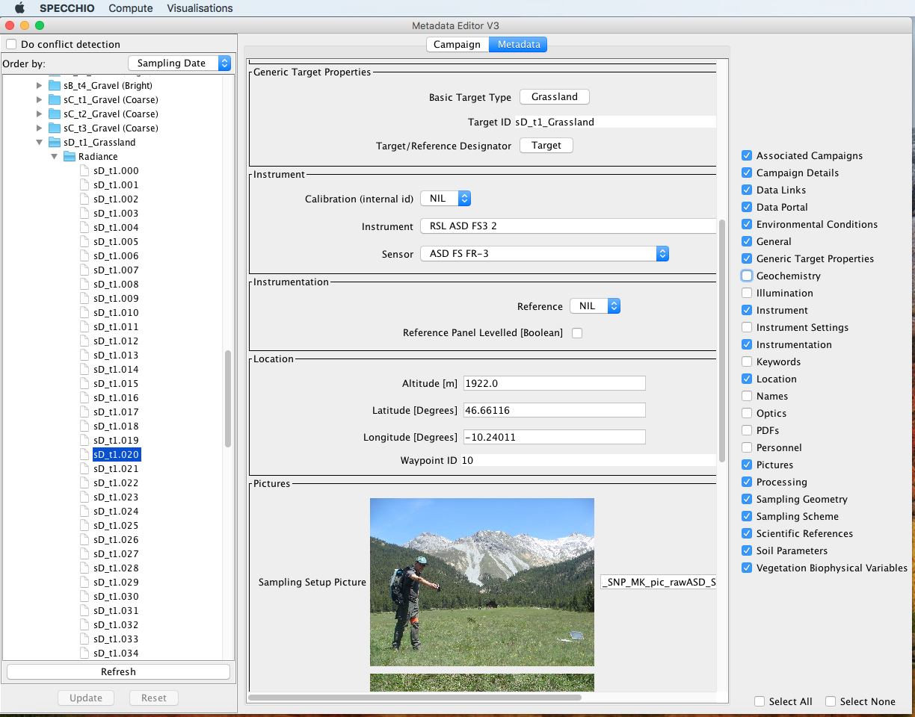
Task: Select the Metadata tab
Action: click(519, 44)
